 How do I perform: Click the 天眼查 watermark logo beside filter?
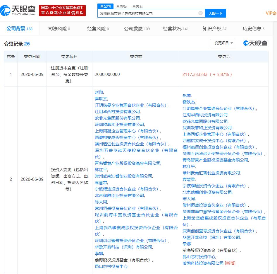pyautogui.click(x=255, y=43)
